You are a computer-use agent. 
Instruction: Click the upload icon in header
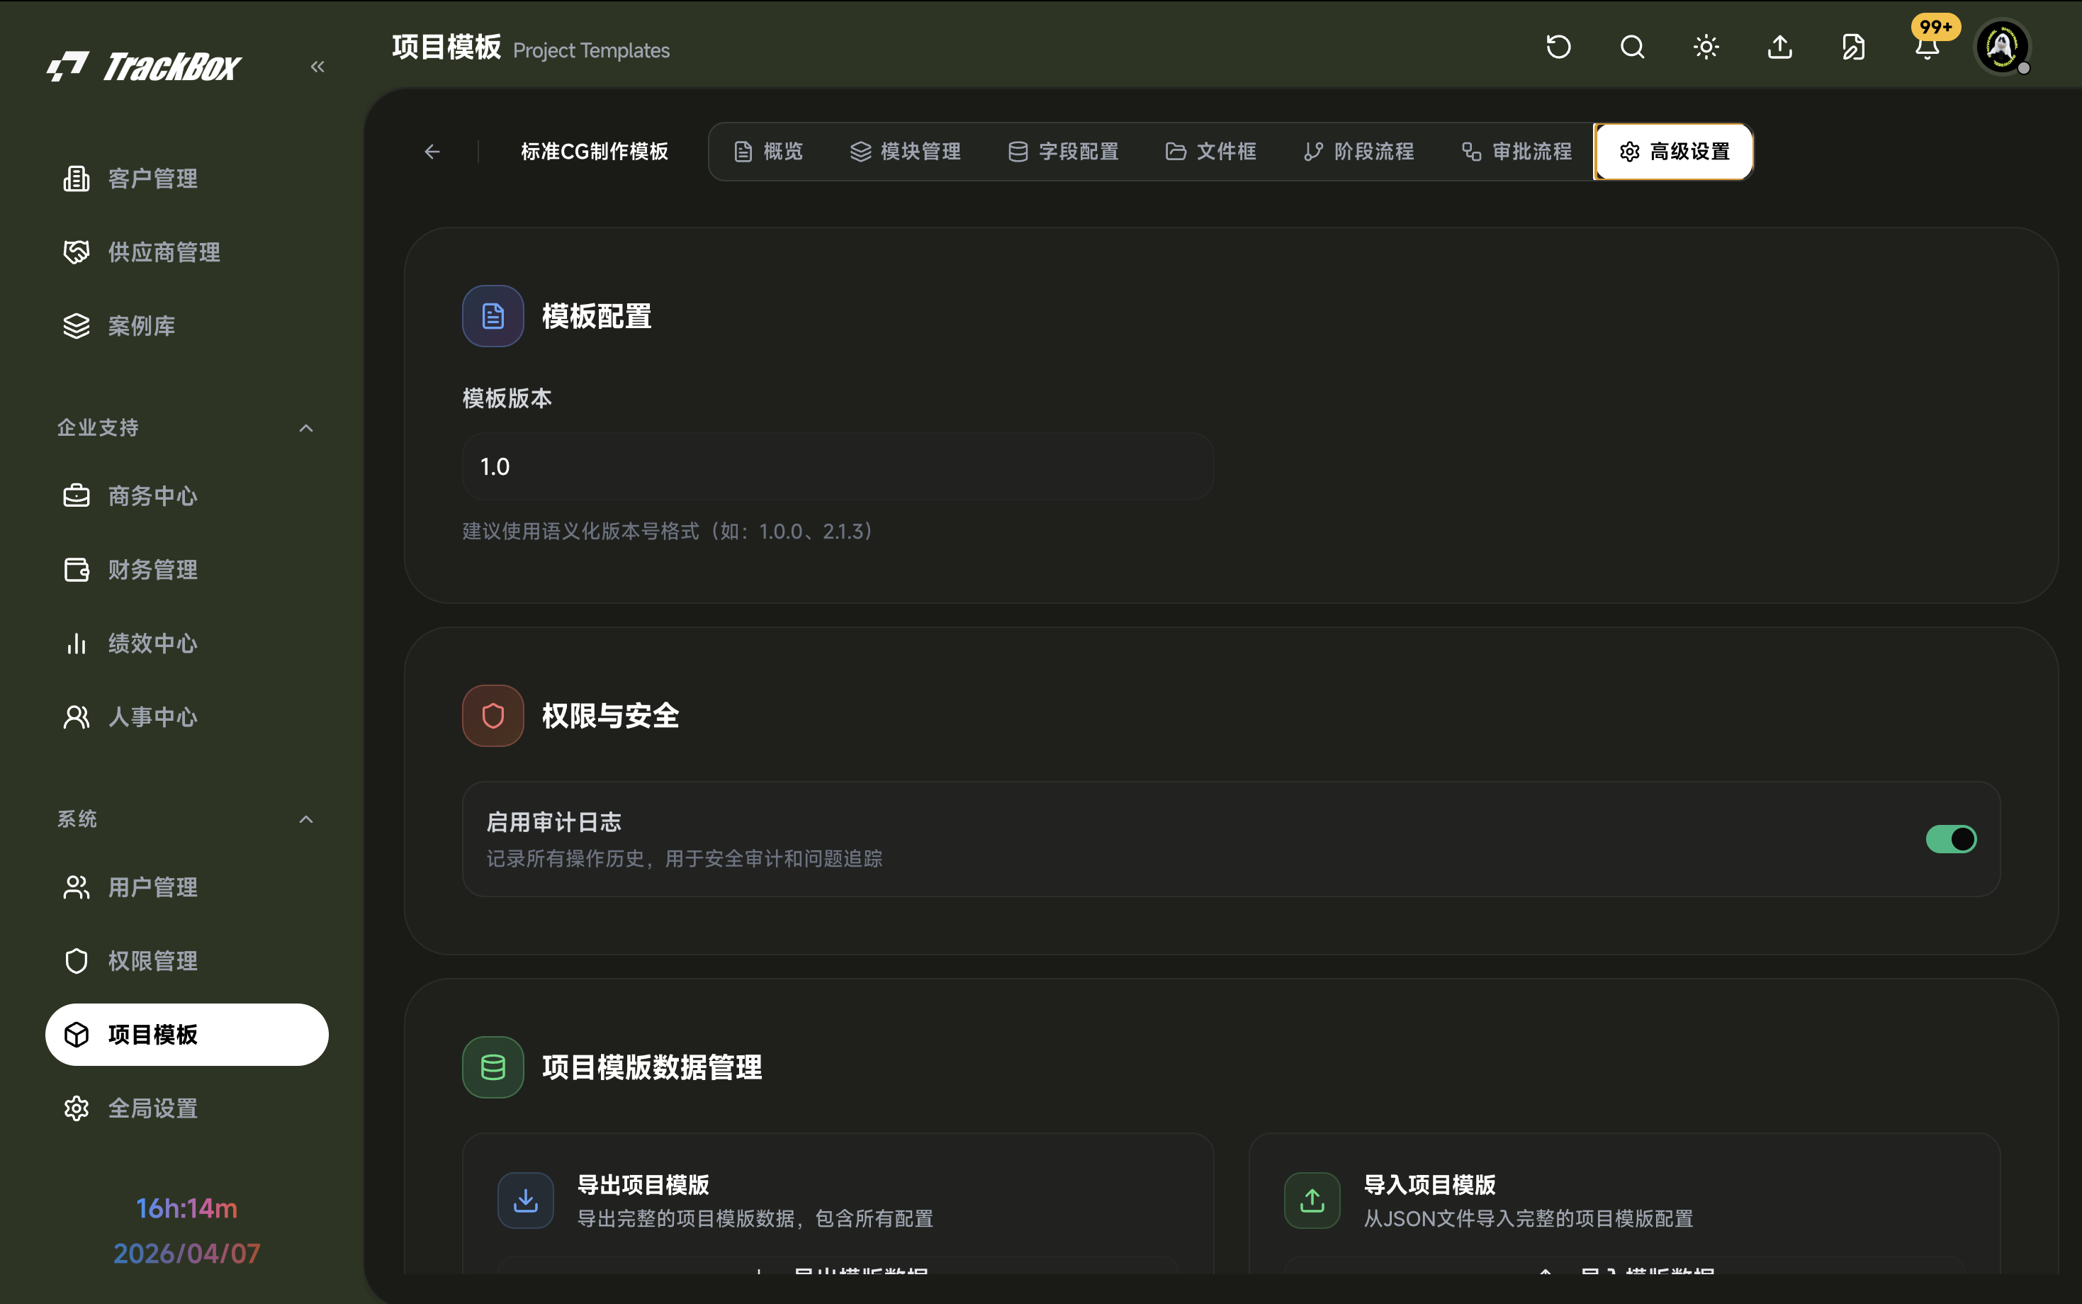click(1779, 47)
